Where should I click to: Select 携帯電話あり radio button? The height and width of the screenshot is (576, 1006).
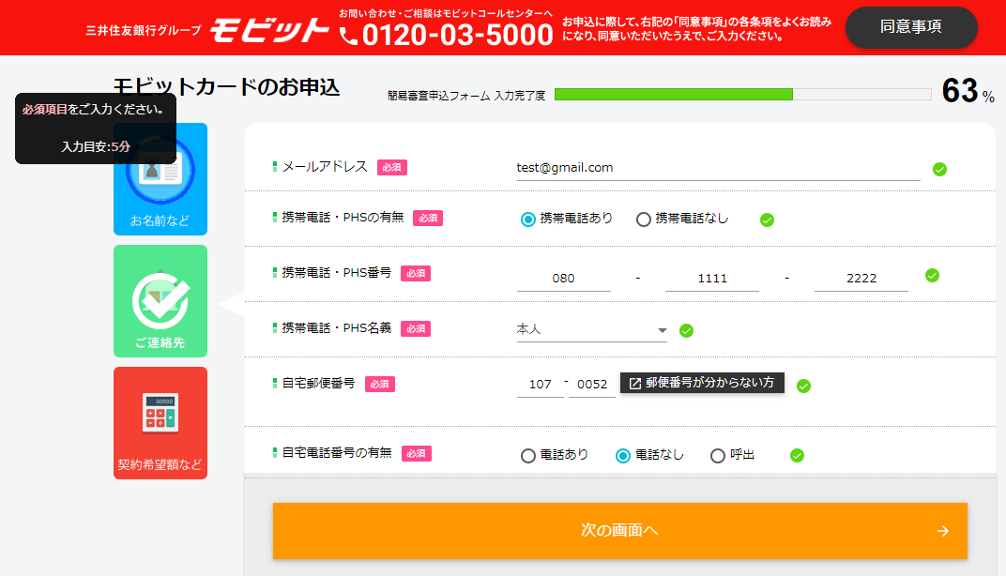coord(528,220)
